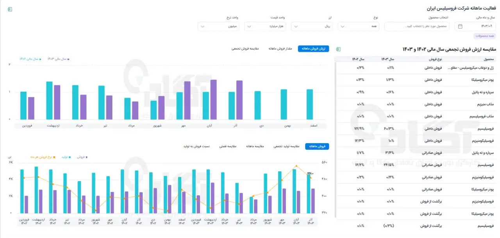This screenshot has width=500, height=238.
Task: Open the واحد قیمت dropdown showing هزار میلیارد
Action: coord(266,26)
